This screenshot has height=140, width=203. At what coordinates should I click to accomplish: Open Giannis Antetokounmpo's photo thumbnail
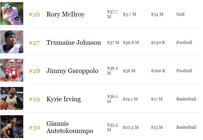coord(12,127)
